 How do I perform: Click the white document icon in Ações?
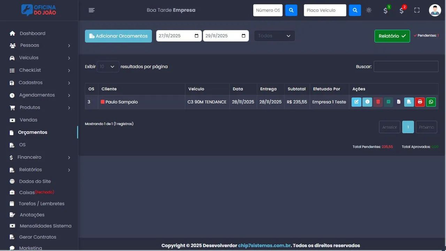(x=399, y=102)
